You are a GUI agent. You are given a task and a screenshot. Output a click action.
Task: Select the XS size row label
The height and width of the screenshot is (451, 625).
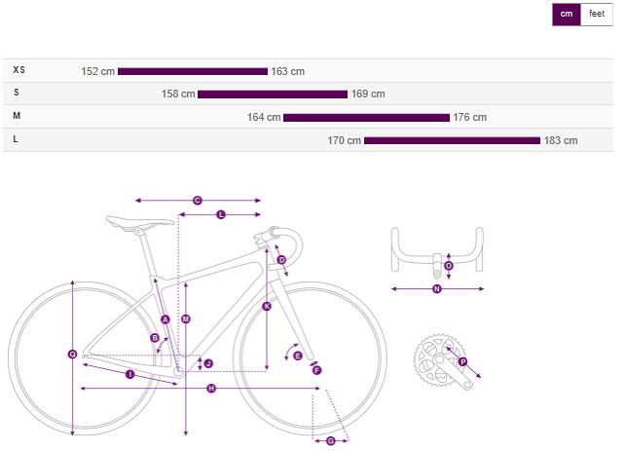click(18, 70)
